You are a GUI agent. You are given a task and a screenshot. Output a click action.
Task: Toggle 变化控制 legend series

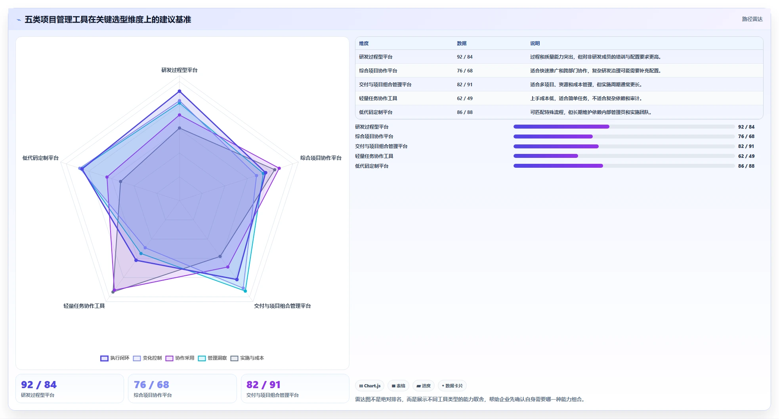pos(147,358)
